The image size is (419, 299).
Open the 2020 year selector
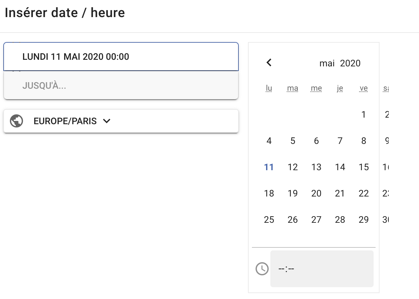(350, 63)
